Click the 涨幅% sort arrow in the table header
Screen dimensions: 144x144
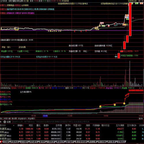[23, 126]
